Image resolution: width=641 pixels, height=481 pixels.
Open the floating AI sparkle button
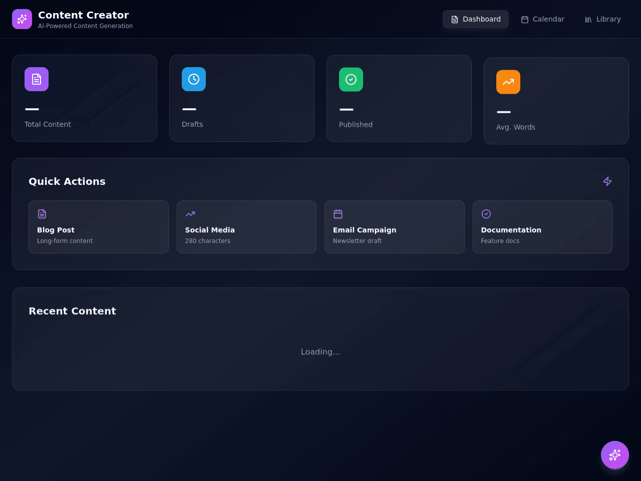click(x=615, y=455)
